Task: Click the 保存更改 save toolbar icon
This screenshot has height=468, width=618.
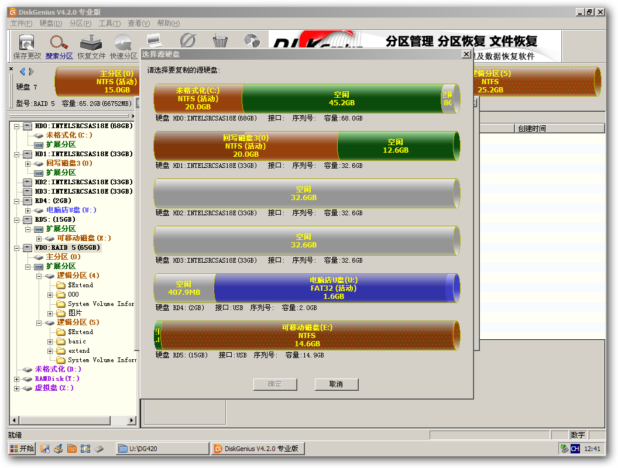Action: (27, 47)
